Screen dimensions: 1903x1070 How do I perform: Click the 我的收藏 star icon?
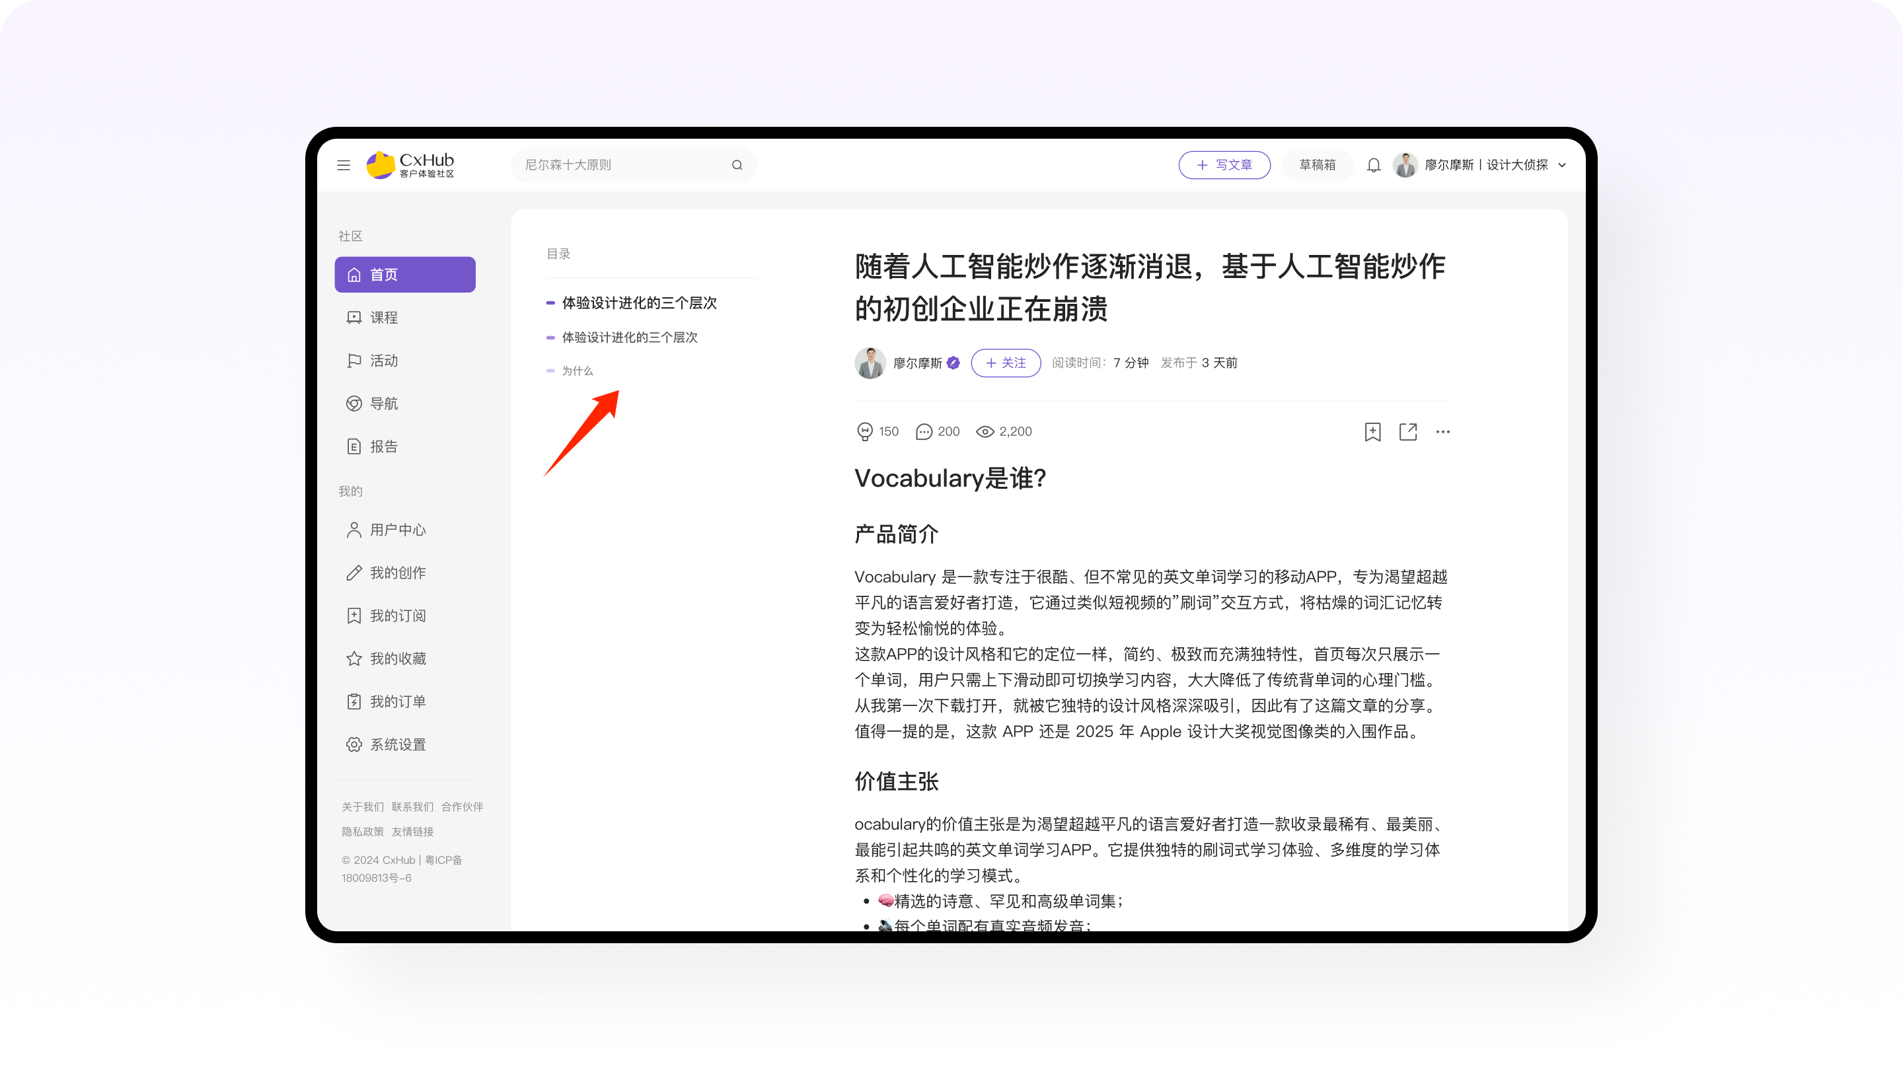(x=354, y=658)
